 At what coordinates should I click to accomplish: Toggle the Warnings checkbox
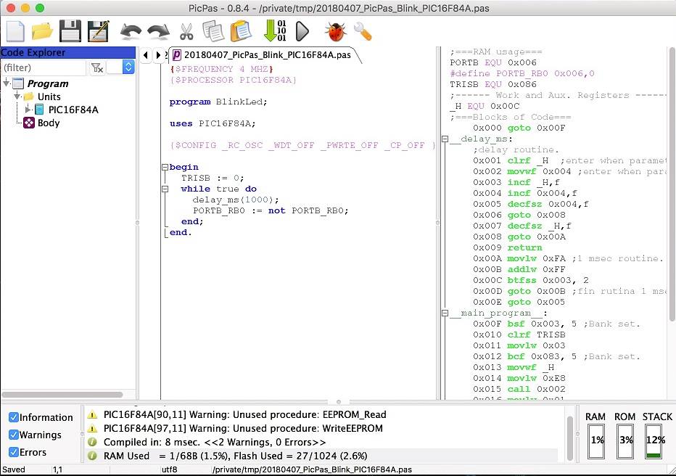coord(13,435)
